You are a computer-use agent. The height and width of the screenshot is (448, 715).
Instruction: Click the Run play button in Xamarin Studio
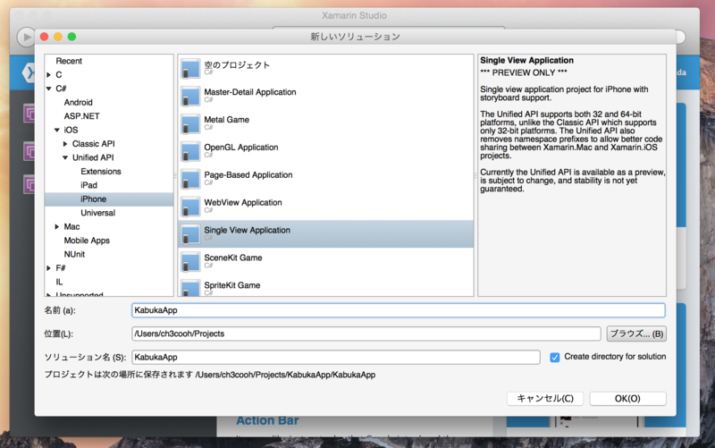tap(26, 37)
